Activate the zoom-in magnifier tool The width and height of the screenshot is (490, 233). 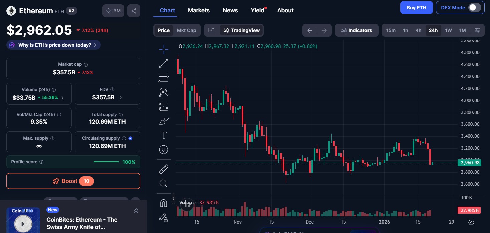(x=164, y=183)
